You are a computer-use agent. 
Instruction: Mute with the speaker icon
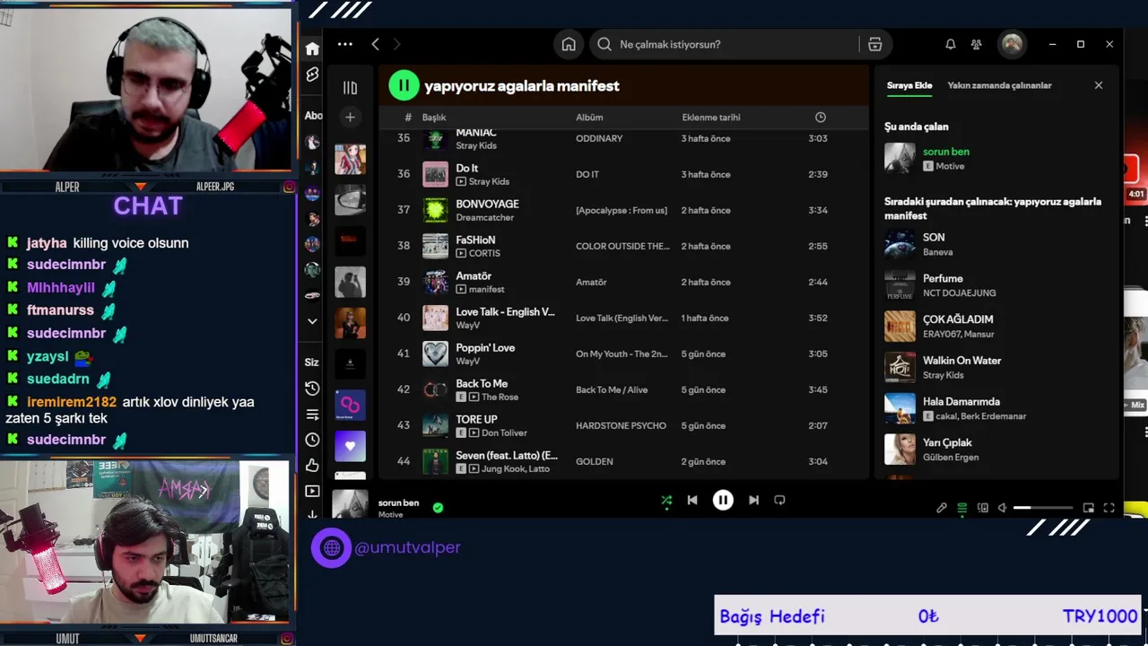click(x=1003, y=508)
